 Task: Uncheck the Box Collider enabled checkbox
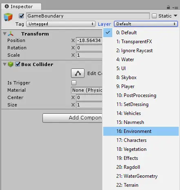pos(18,64)
